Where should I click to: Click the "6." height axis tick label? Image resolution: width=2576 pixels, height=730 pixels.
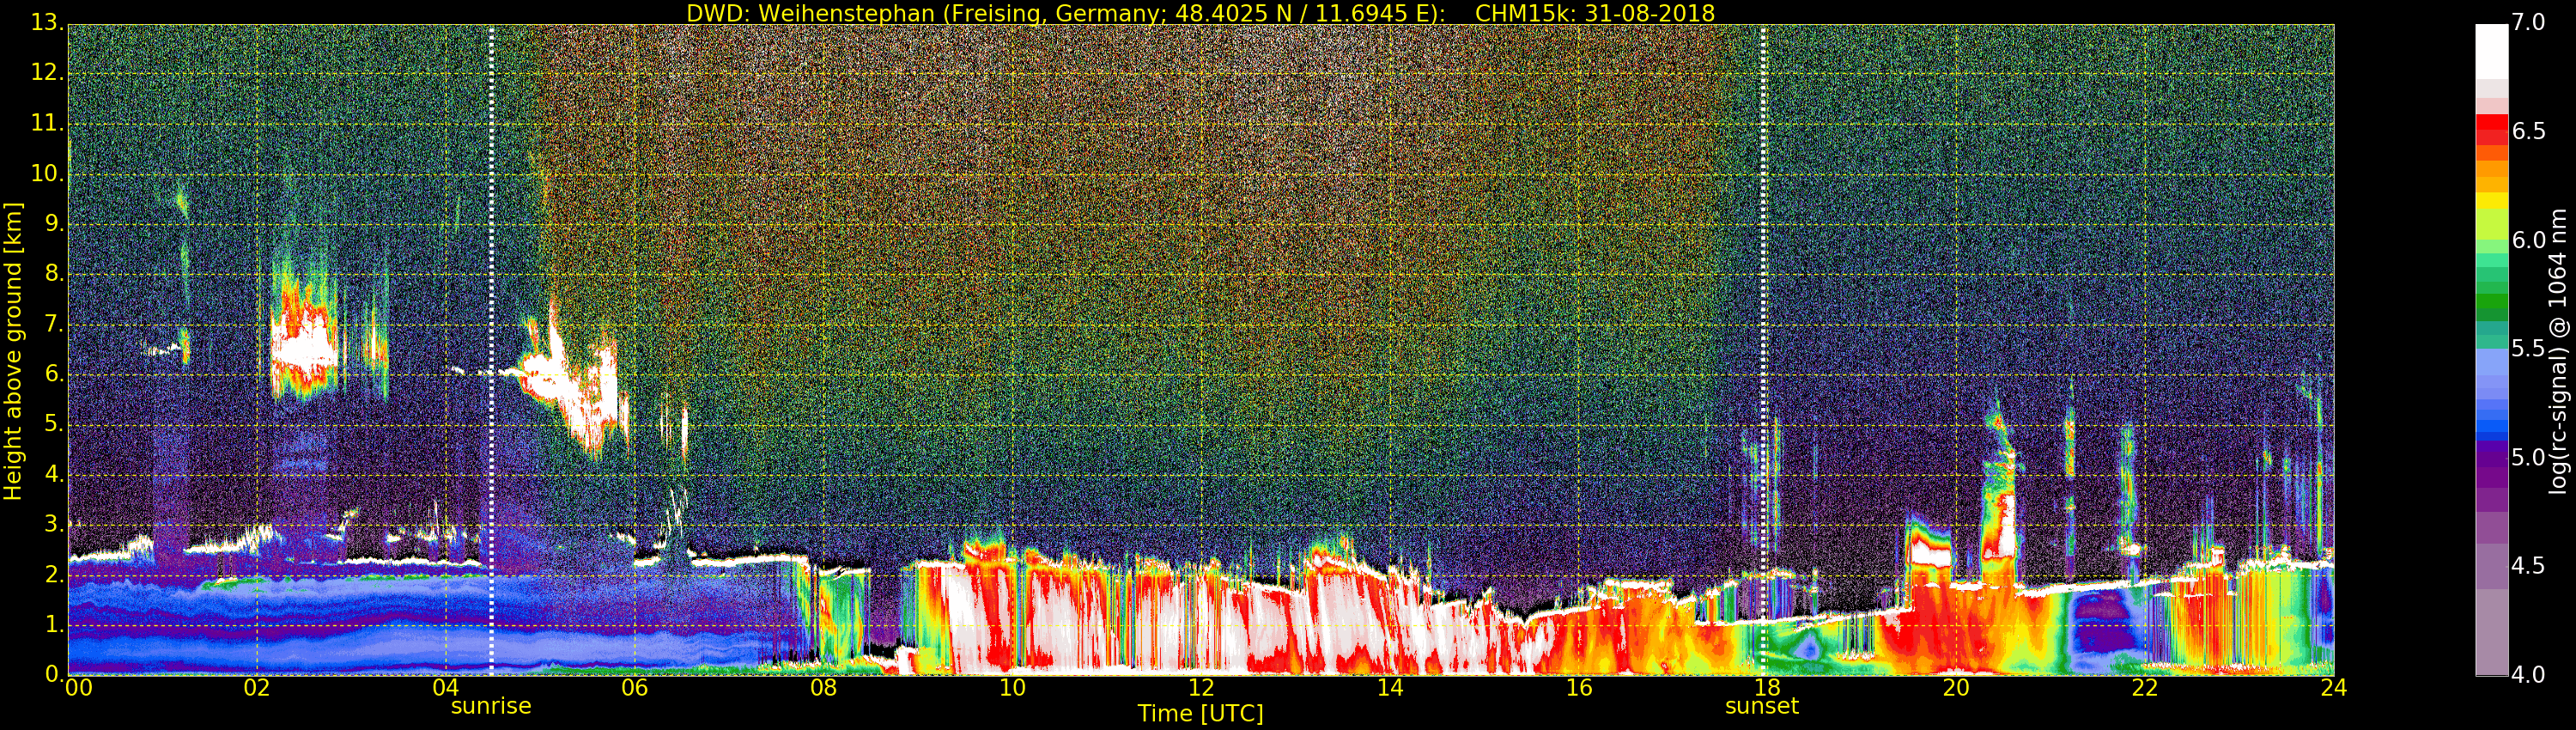[53, 374]
